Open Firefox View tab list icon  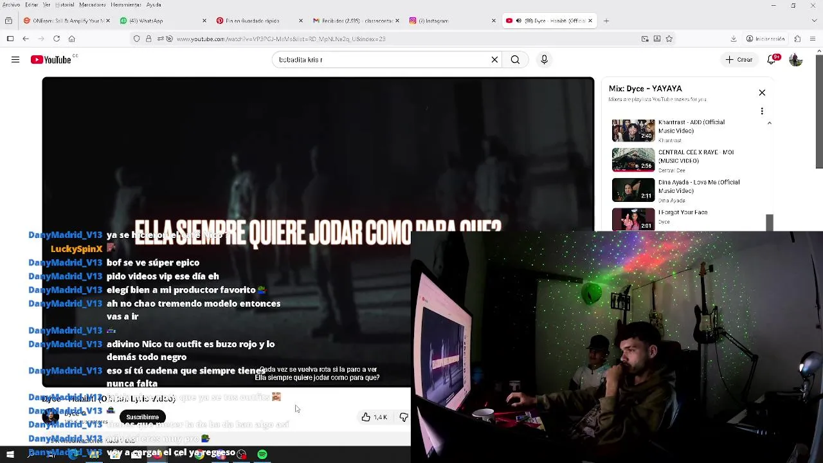click(8, 21)
